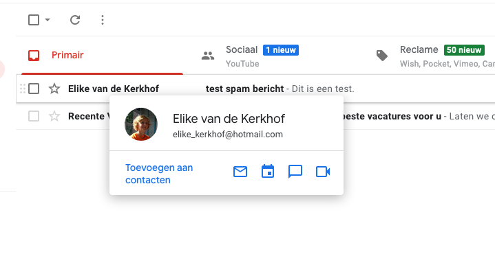The height and width of the screenshot is (265, 495).
Task: Star the Recente vacatures email
Action: [54, 116]
